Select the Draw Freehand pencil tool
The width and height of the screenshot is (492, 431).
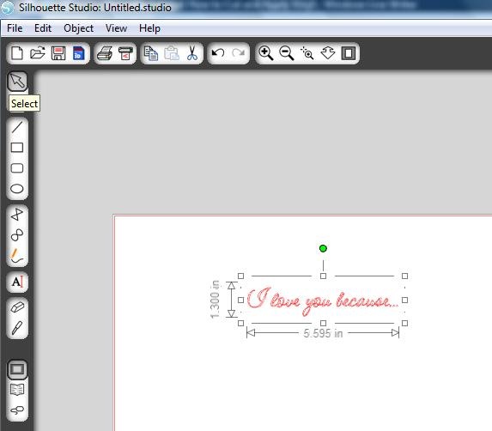(17, 256)
